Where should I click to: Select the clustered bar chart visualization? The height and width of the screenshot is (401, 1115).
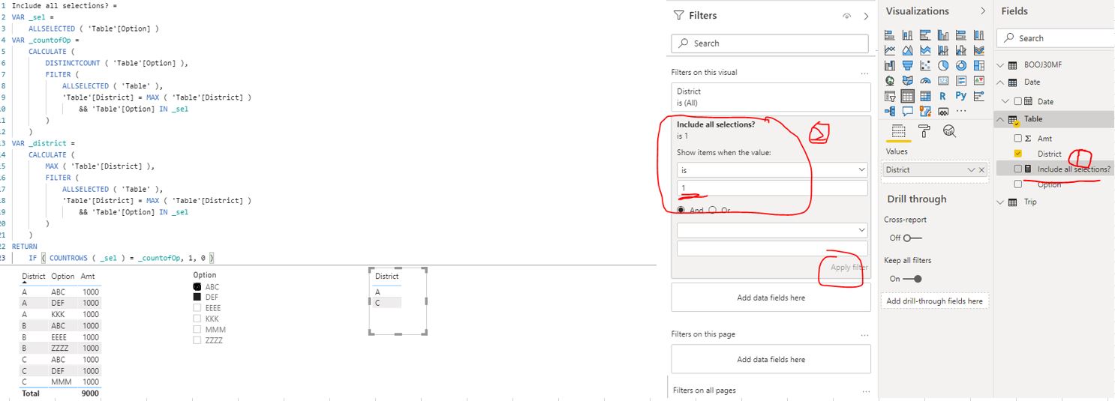(925, 34)
